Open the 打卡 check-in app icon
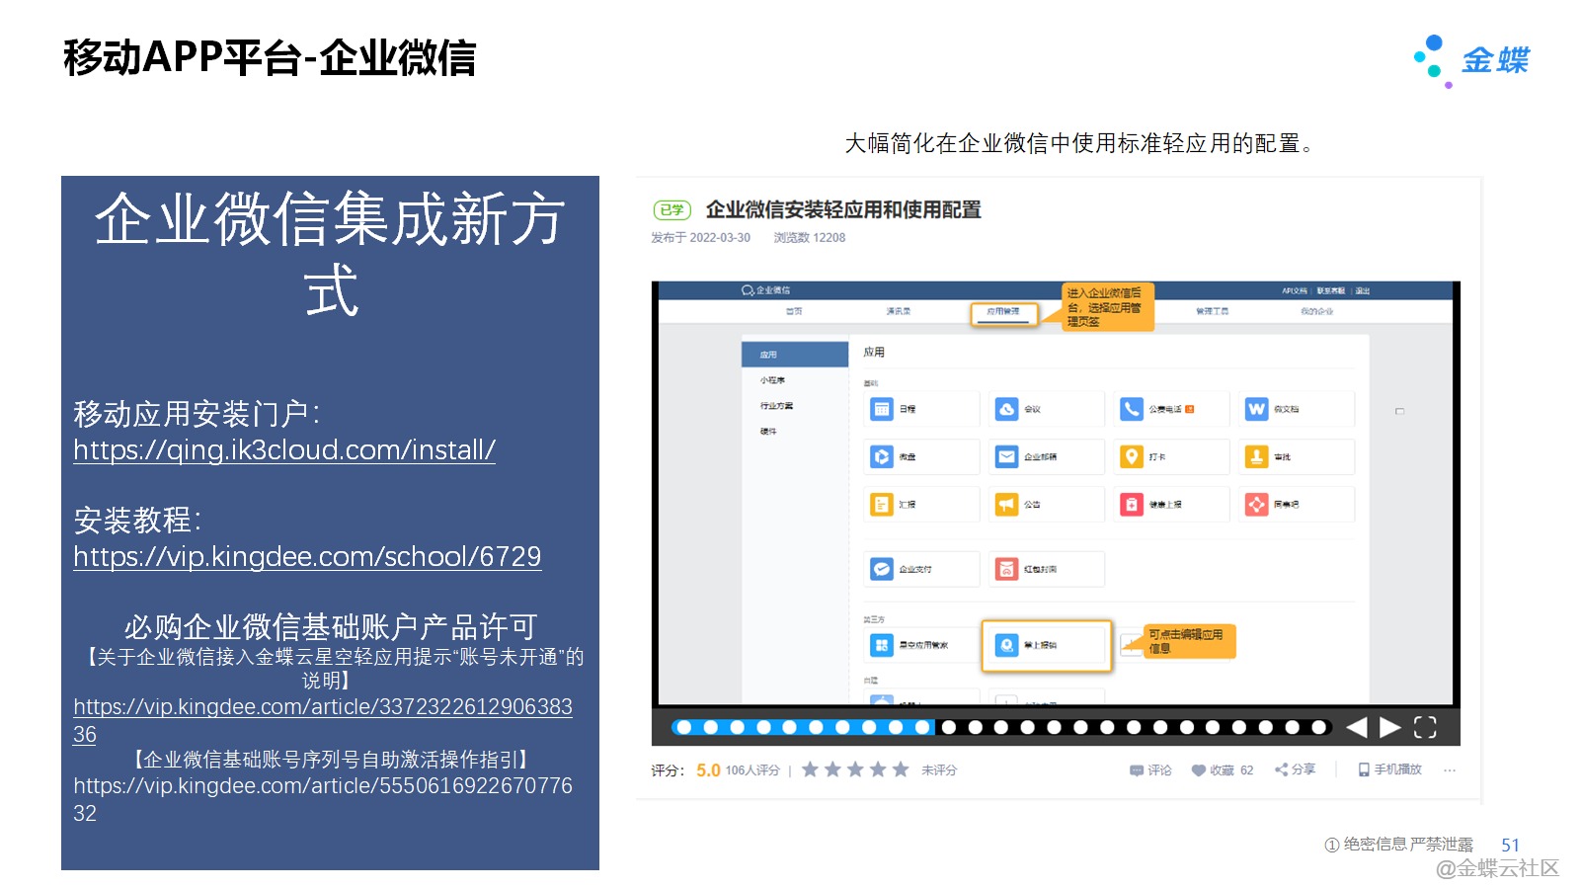The image size is (1580, 889). click(x=1132, y=456)
